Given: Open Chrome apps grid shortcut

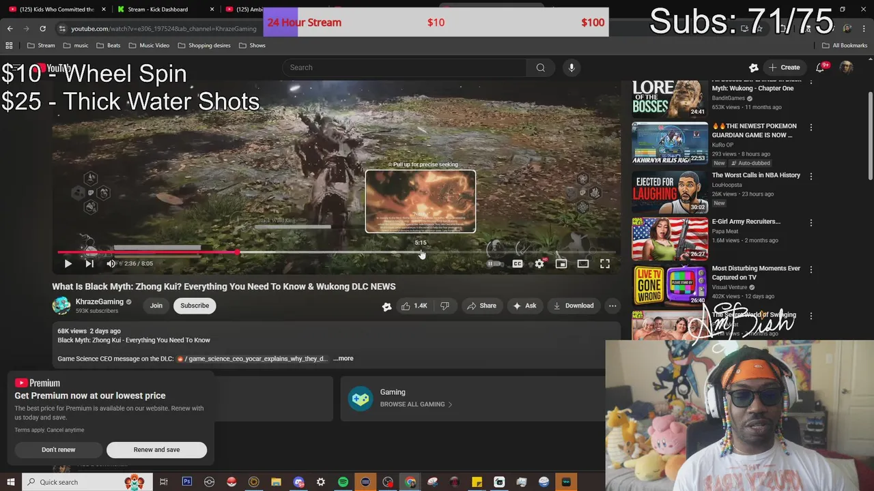Looking at the screenshot, I should (x=9, y=46).
